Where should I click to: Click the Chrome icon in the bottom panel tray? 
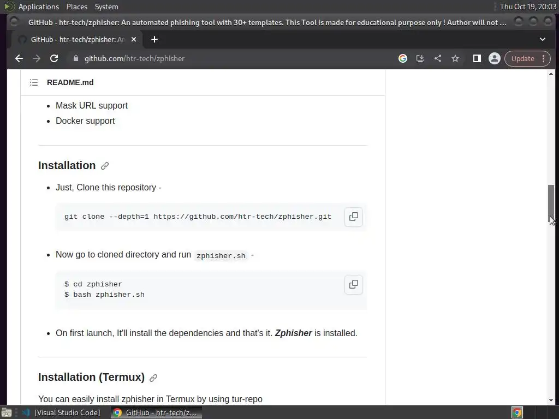coord(518,412)
